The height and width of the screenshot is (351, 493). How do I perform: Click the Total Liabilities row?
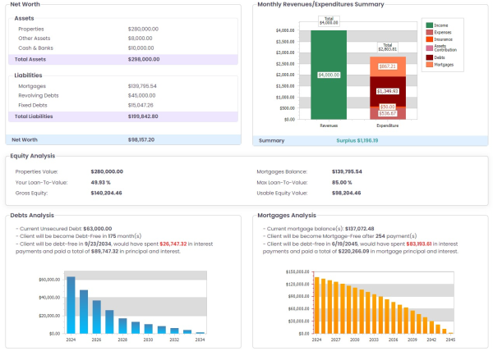tap(123, 116)
